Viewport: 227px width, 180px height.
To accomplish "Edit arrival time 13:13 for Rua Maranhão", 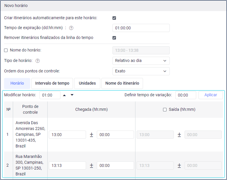I will (67, 165).
